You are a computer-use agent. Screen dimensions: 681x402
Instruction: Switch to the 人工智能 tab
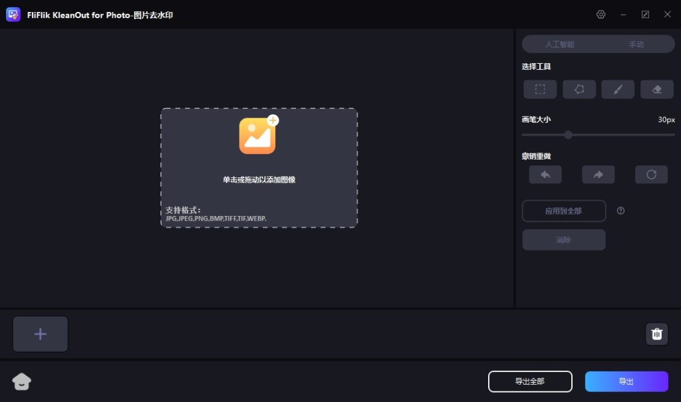coord(560,45)
